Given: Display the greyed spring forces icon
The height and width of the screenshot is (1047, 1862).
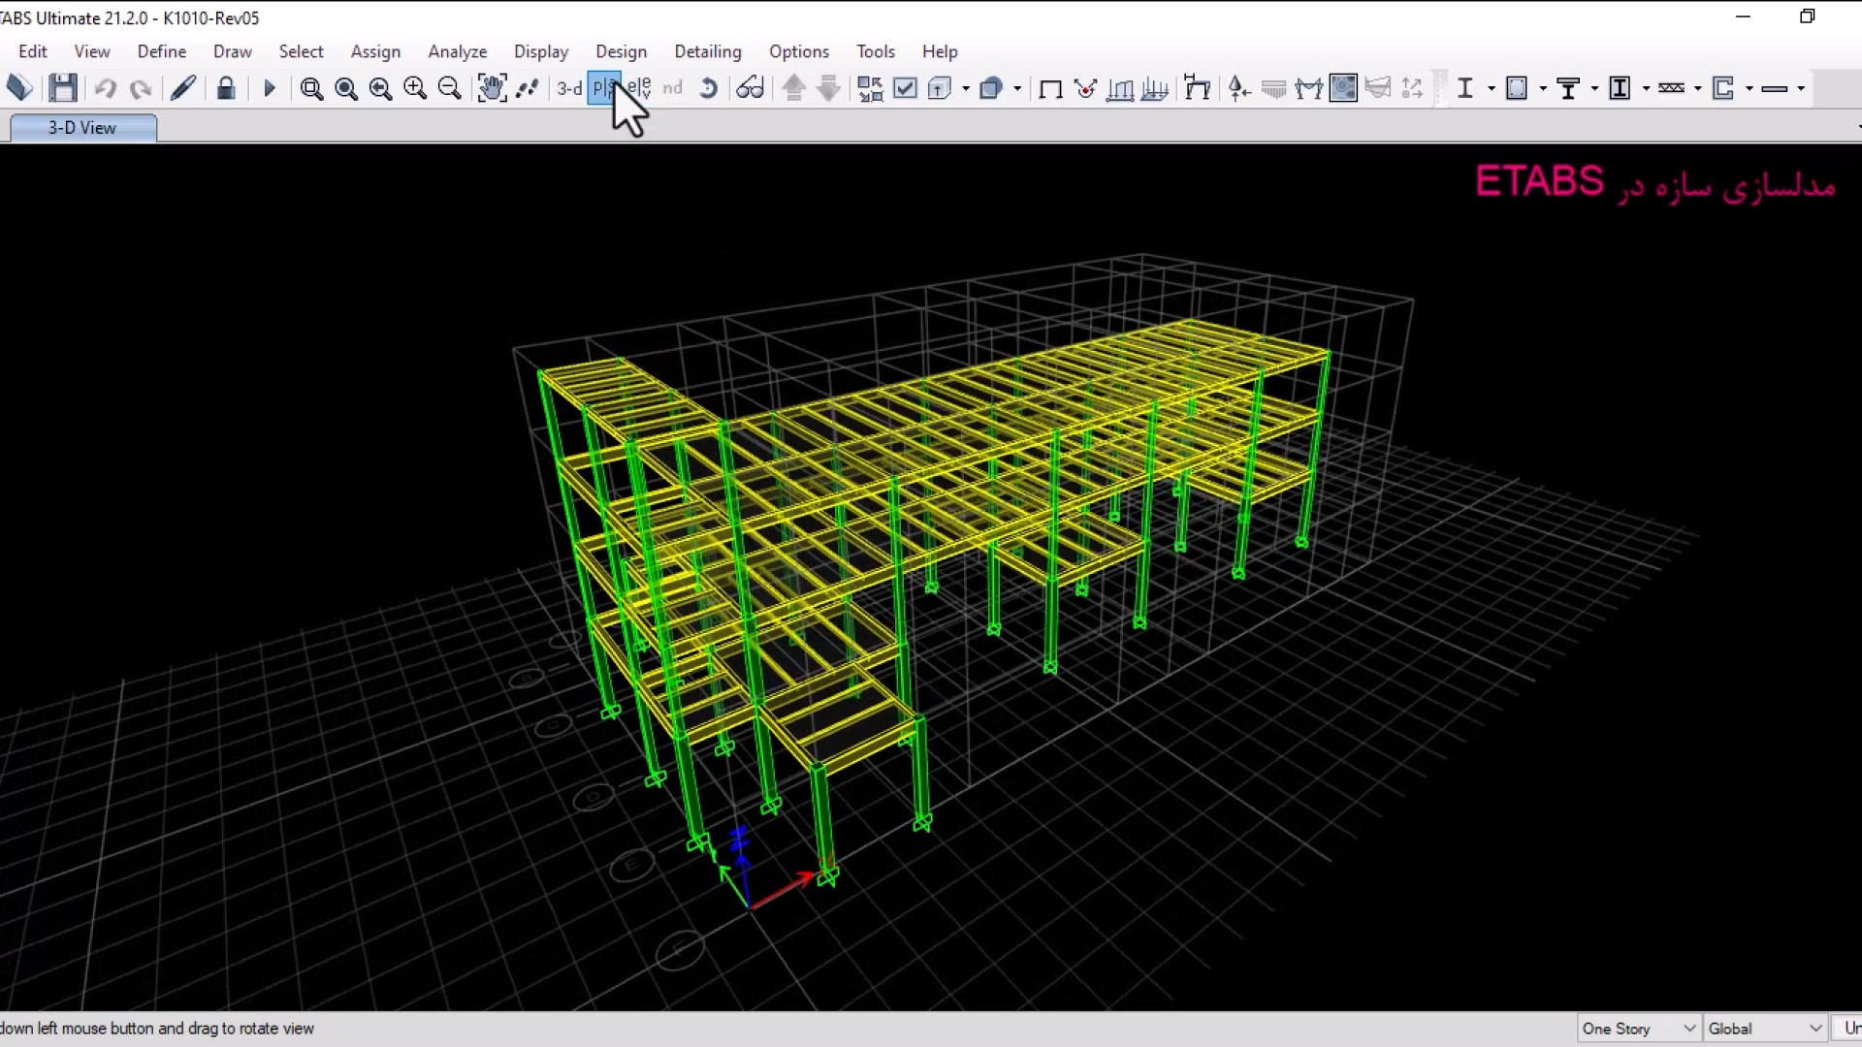Looking at the screenshot, I should tap(1274, 89).
